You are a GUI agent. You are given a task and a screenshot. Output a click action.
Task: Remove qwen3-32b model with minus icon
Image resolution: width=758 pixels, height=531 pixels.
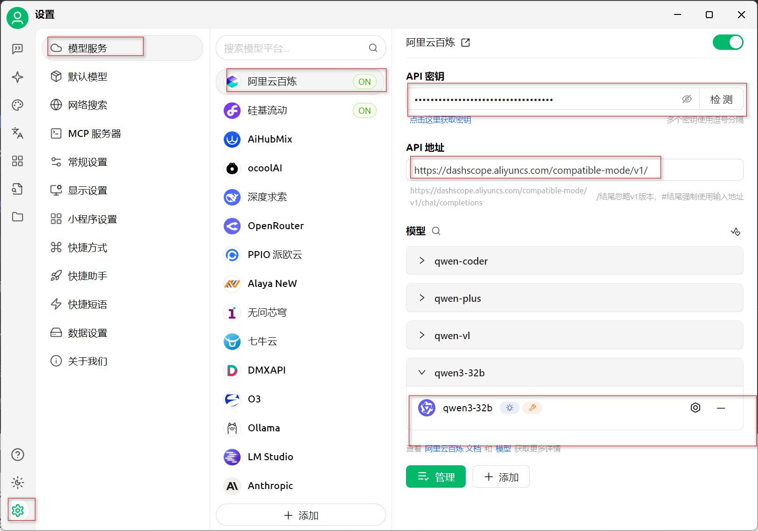point(721,408)
